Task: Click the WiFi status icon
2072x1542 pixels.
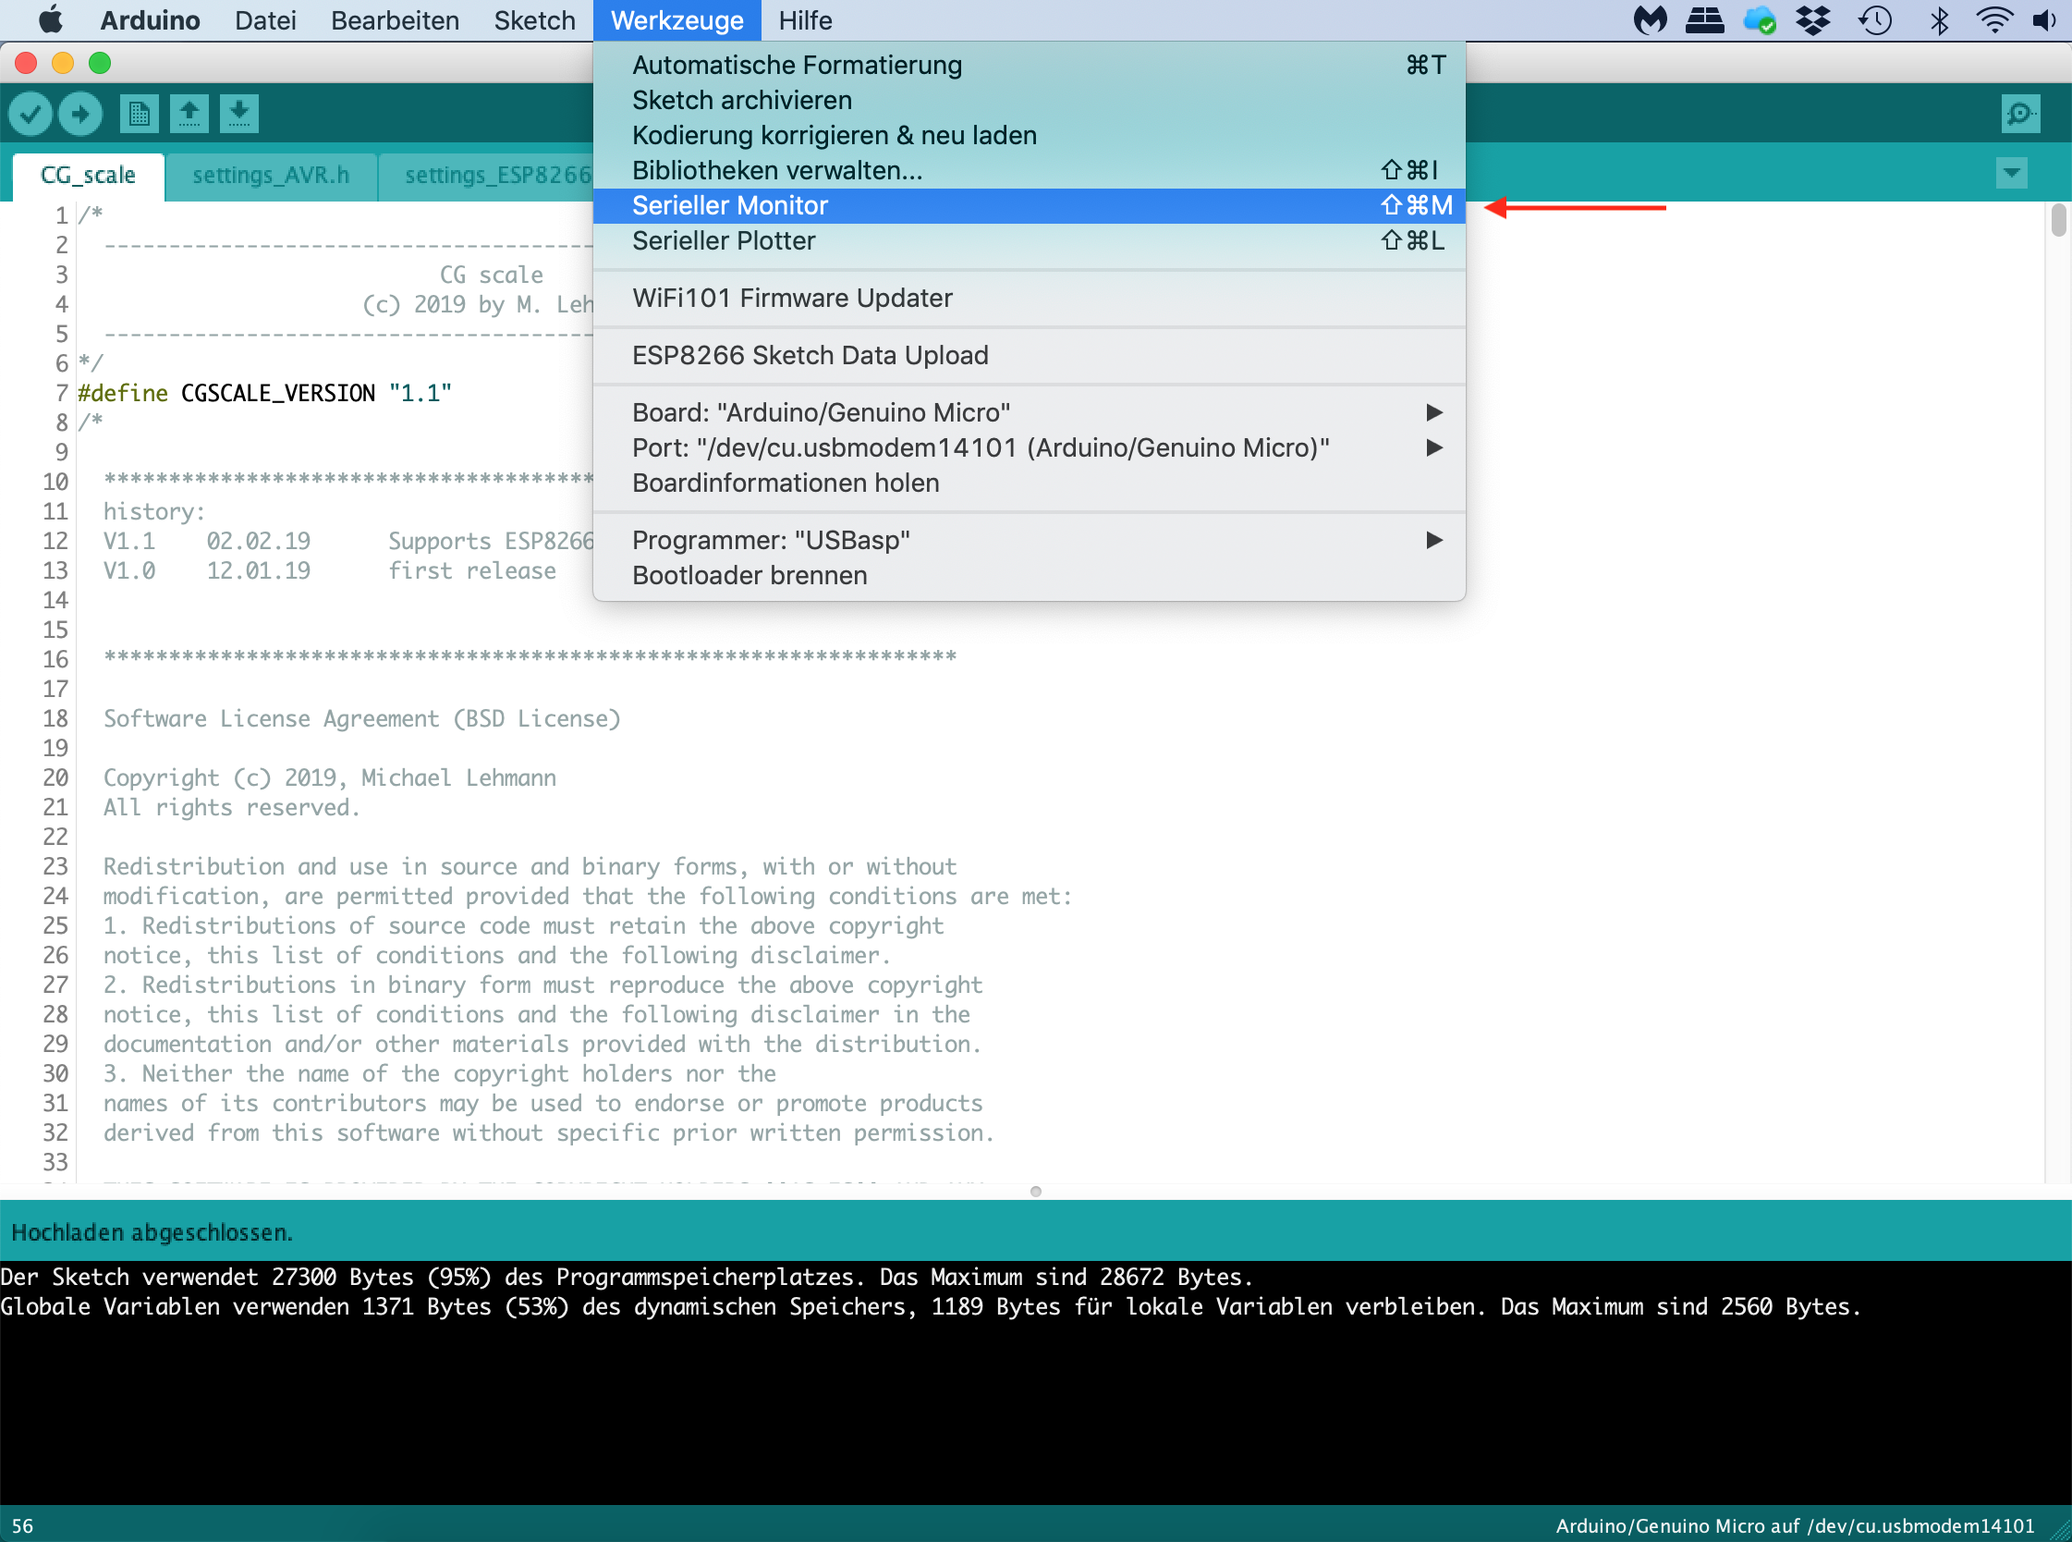Action: (x=1994, y=19)
